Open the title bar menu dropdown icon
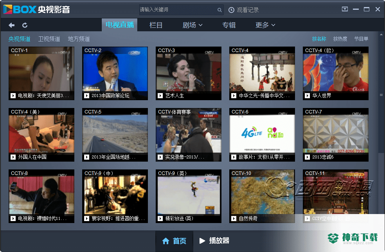385x252 pixels. pos(345,9)
